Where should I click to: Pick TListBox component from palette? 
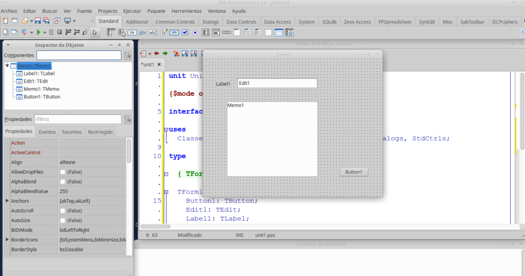pos(206,33)
